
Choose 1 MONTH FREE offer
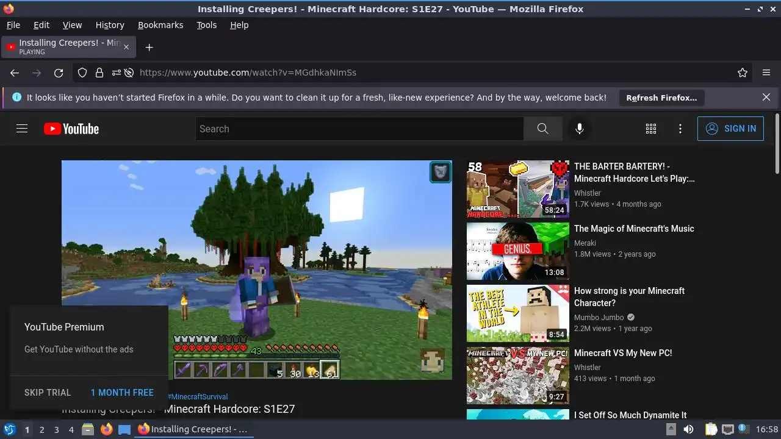[x=122, y=393]
